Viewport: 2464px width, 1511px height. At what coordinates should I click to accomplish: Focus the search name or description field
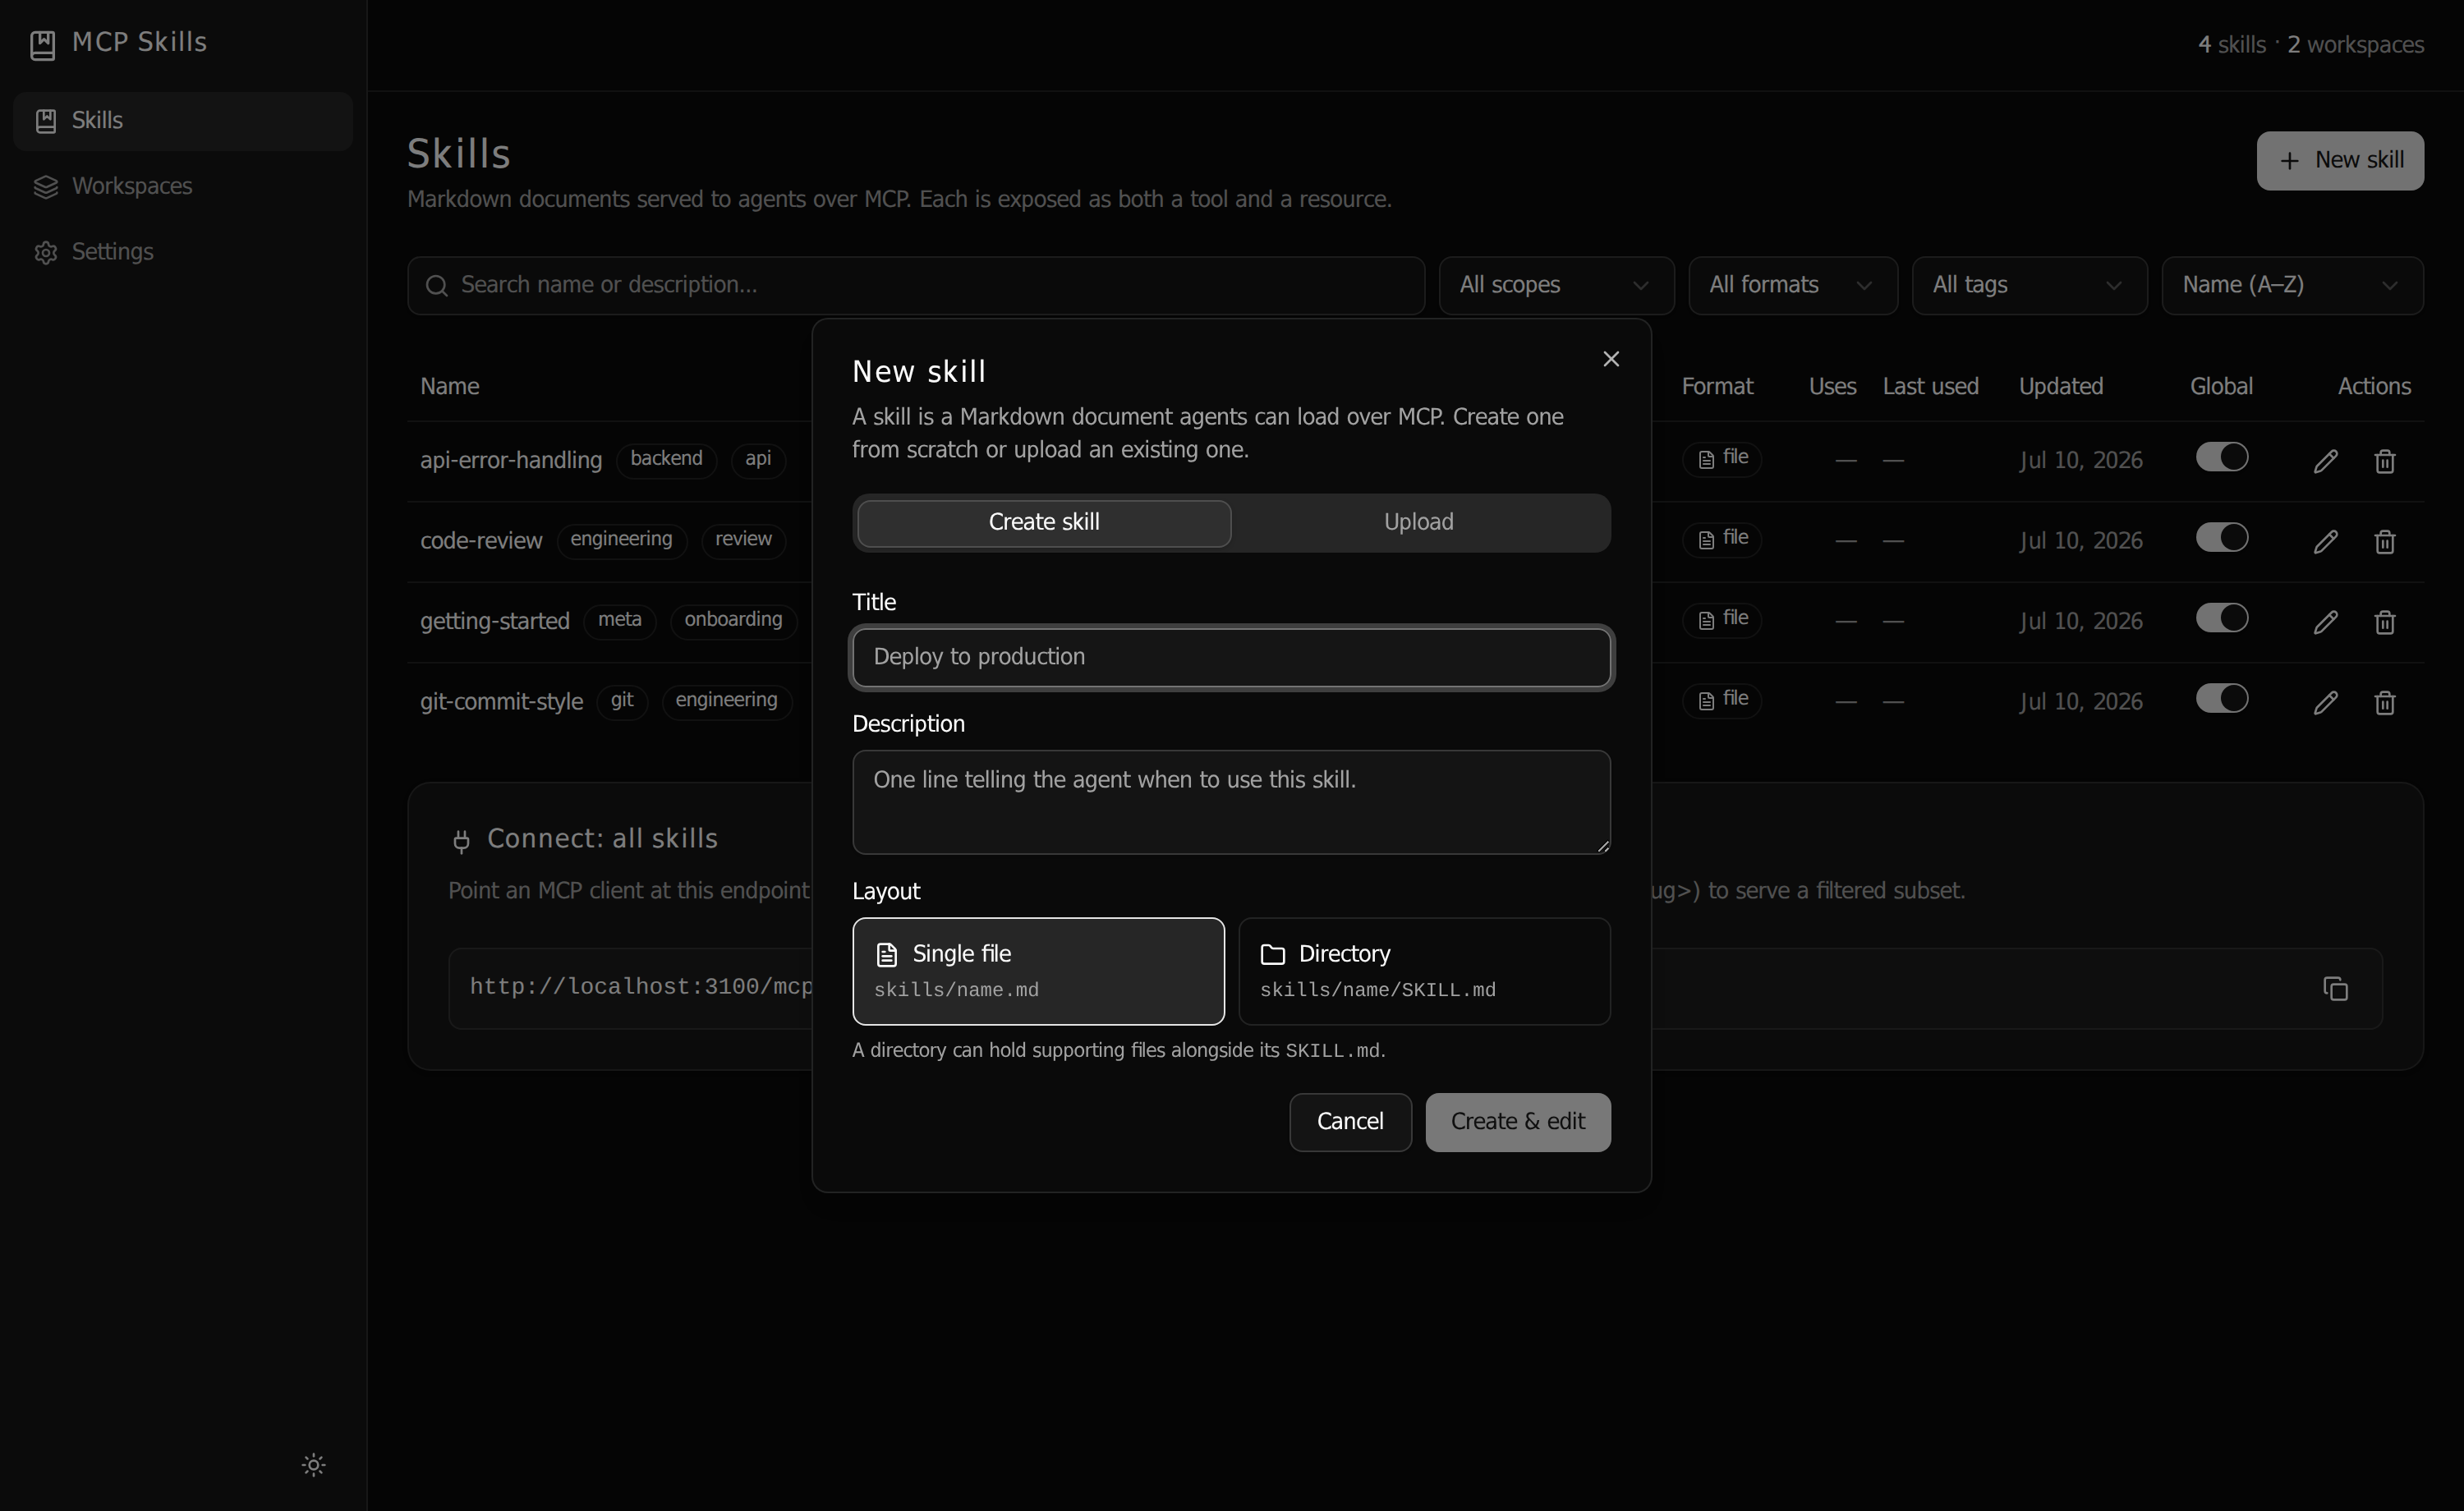tap(916, 286)
